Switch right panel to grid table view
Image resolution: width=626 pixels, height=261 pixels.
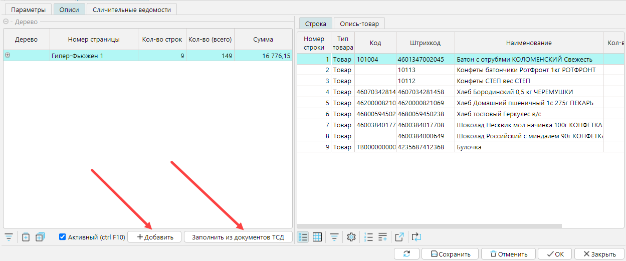pos(317,237)
